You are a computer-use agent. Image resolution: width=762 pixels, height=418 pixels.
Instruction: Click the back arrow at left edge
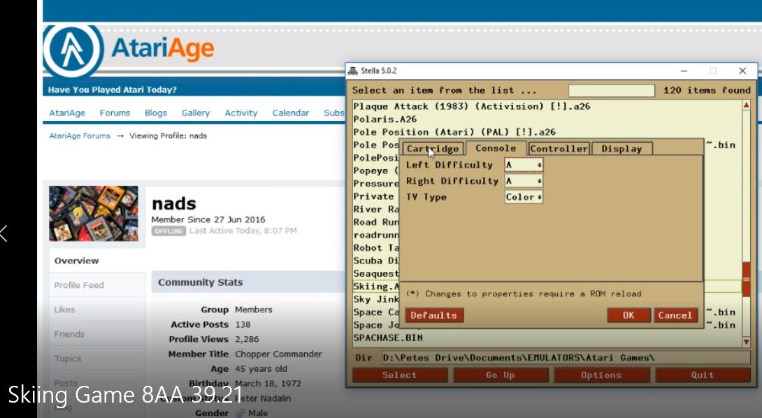click(x=4, y=233)
